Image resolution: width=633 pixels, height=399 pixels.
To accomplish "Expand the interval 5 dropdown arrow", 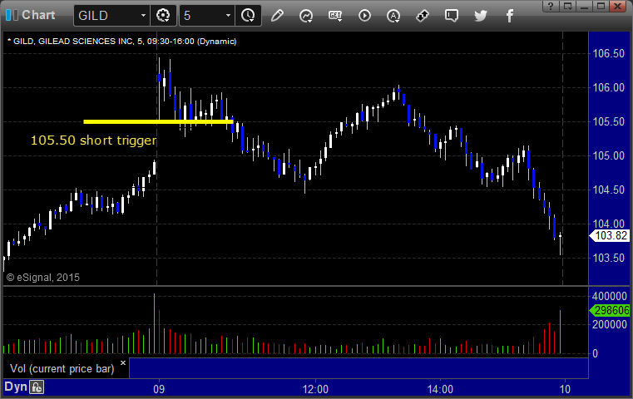I will (x=228, y=16).
